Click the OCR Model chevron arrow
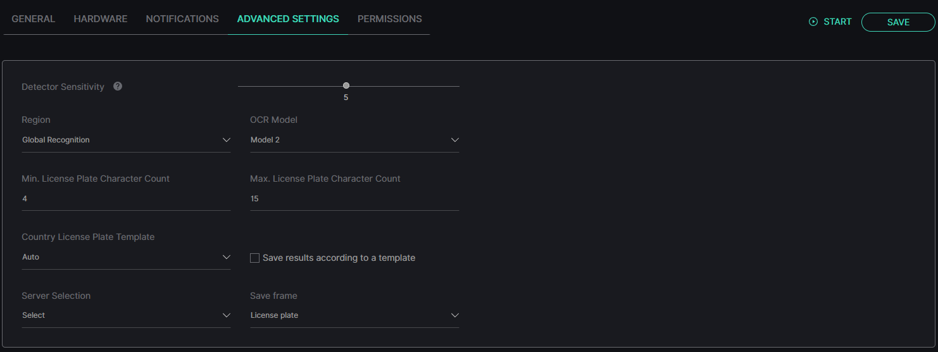Image resolution: width=938 pixels, height=352 pixels. [454, 140]
